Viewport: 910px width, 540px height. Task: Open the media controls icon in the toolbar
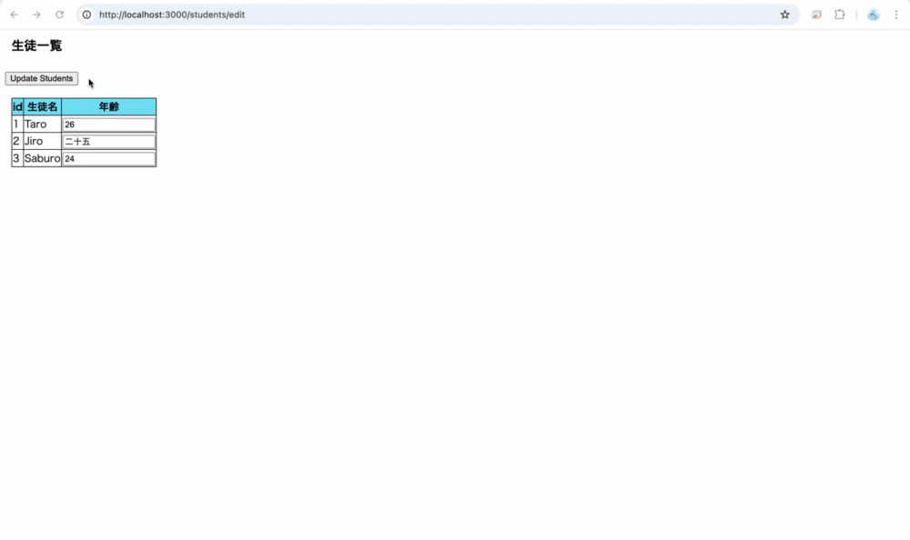[816, 15]
